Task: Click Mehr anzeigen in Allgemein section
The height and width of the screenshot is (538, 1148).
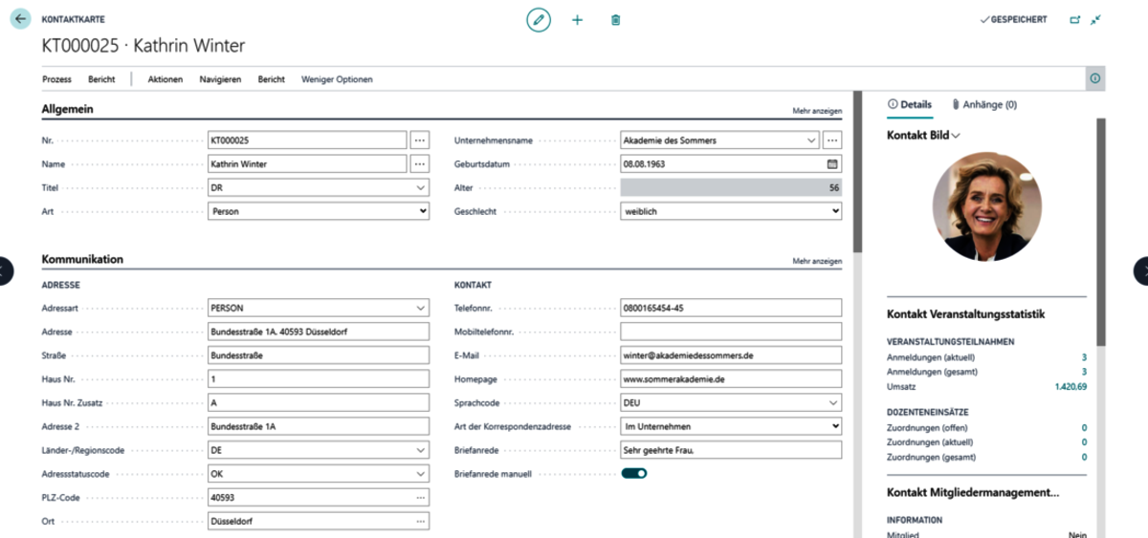Action: 817,111
